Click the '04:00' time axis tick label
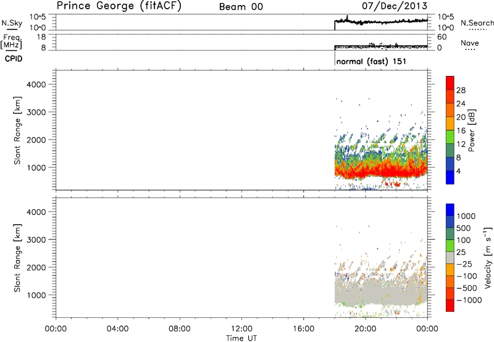Viewport: 494px width, 342px height. (x=117, y=328)
